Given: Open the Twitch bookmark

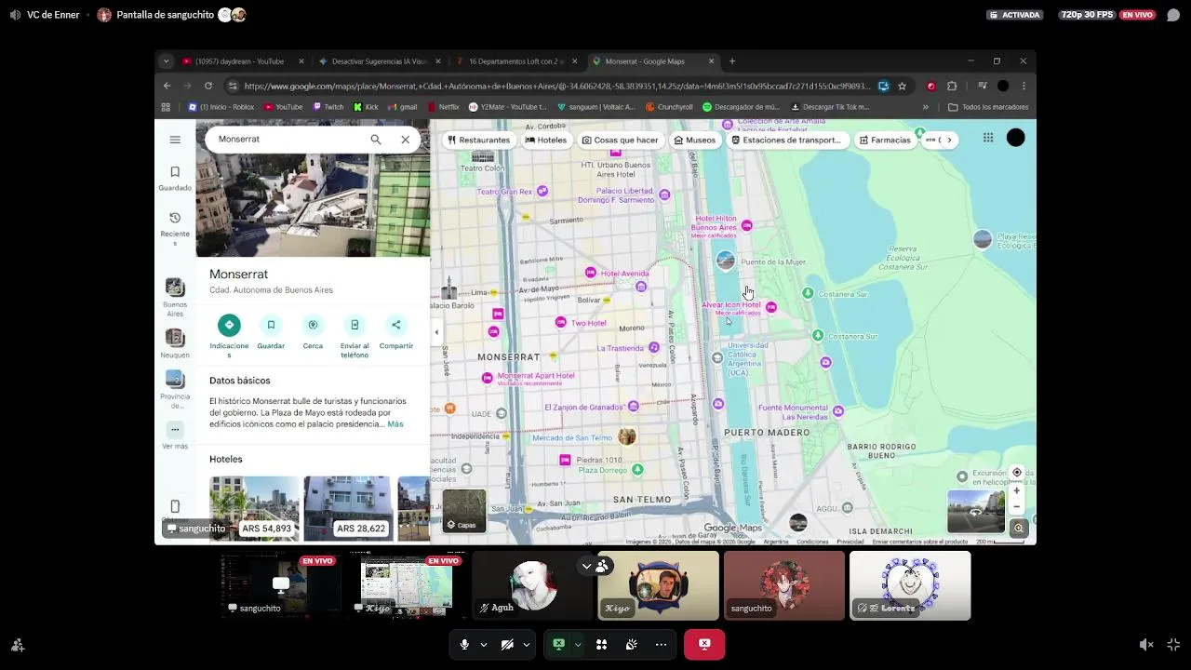Looking at the screenshot, I should point(328,107).
